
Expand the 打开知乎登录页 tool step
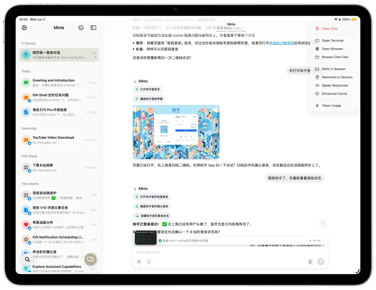point(148,89)
